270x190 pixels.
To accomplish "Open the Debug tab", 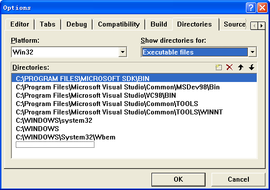I will (x=77, y=24).
